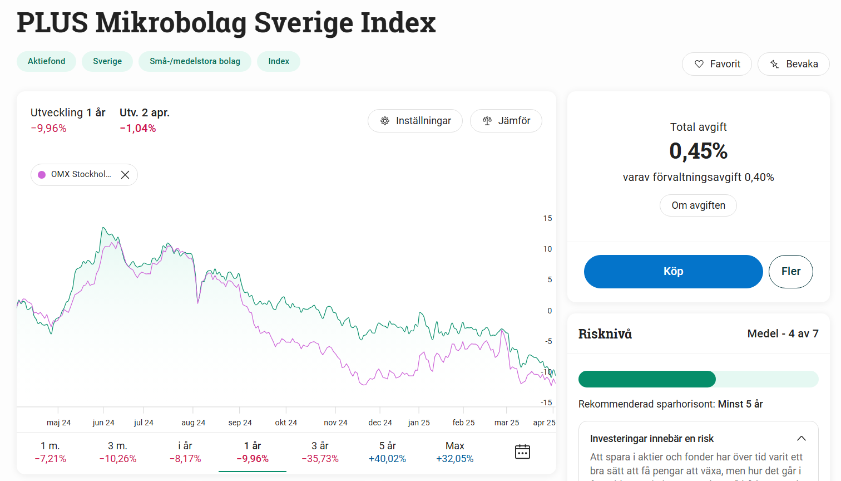This screenshot has width=841, height=481.
Task: Open the calendar date picker icon
Action: pos(522,451)
